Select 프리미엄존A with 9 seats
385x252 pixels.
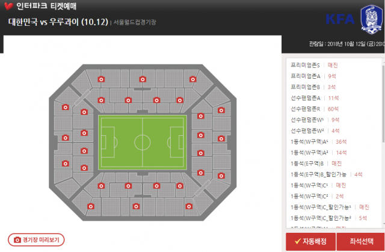pyautogui.click(x=313, y=76)
